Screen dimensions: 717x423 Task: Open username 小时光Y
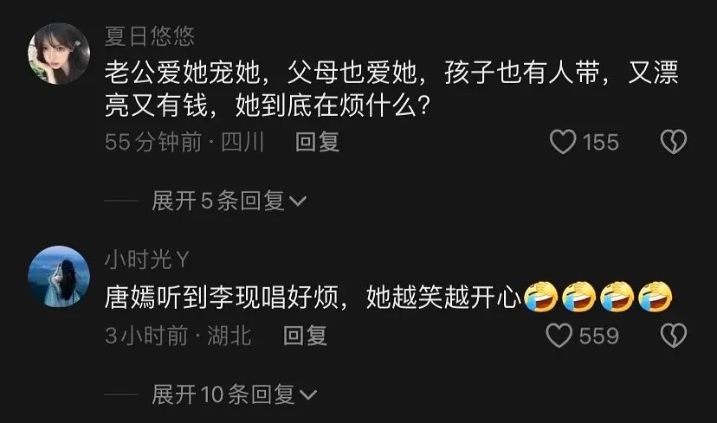point(147,260)
